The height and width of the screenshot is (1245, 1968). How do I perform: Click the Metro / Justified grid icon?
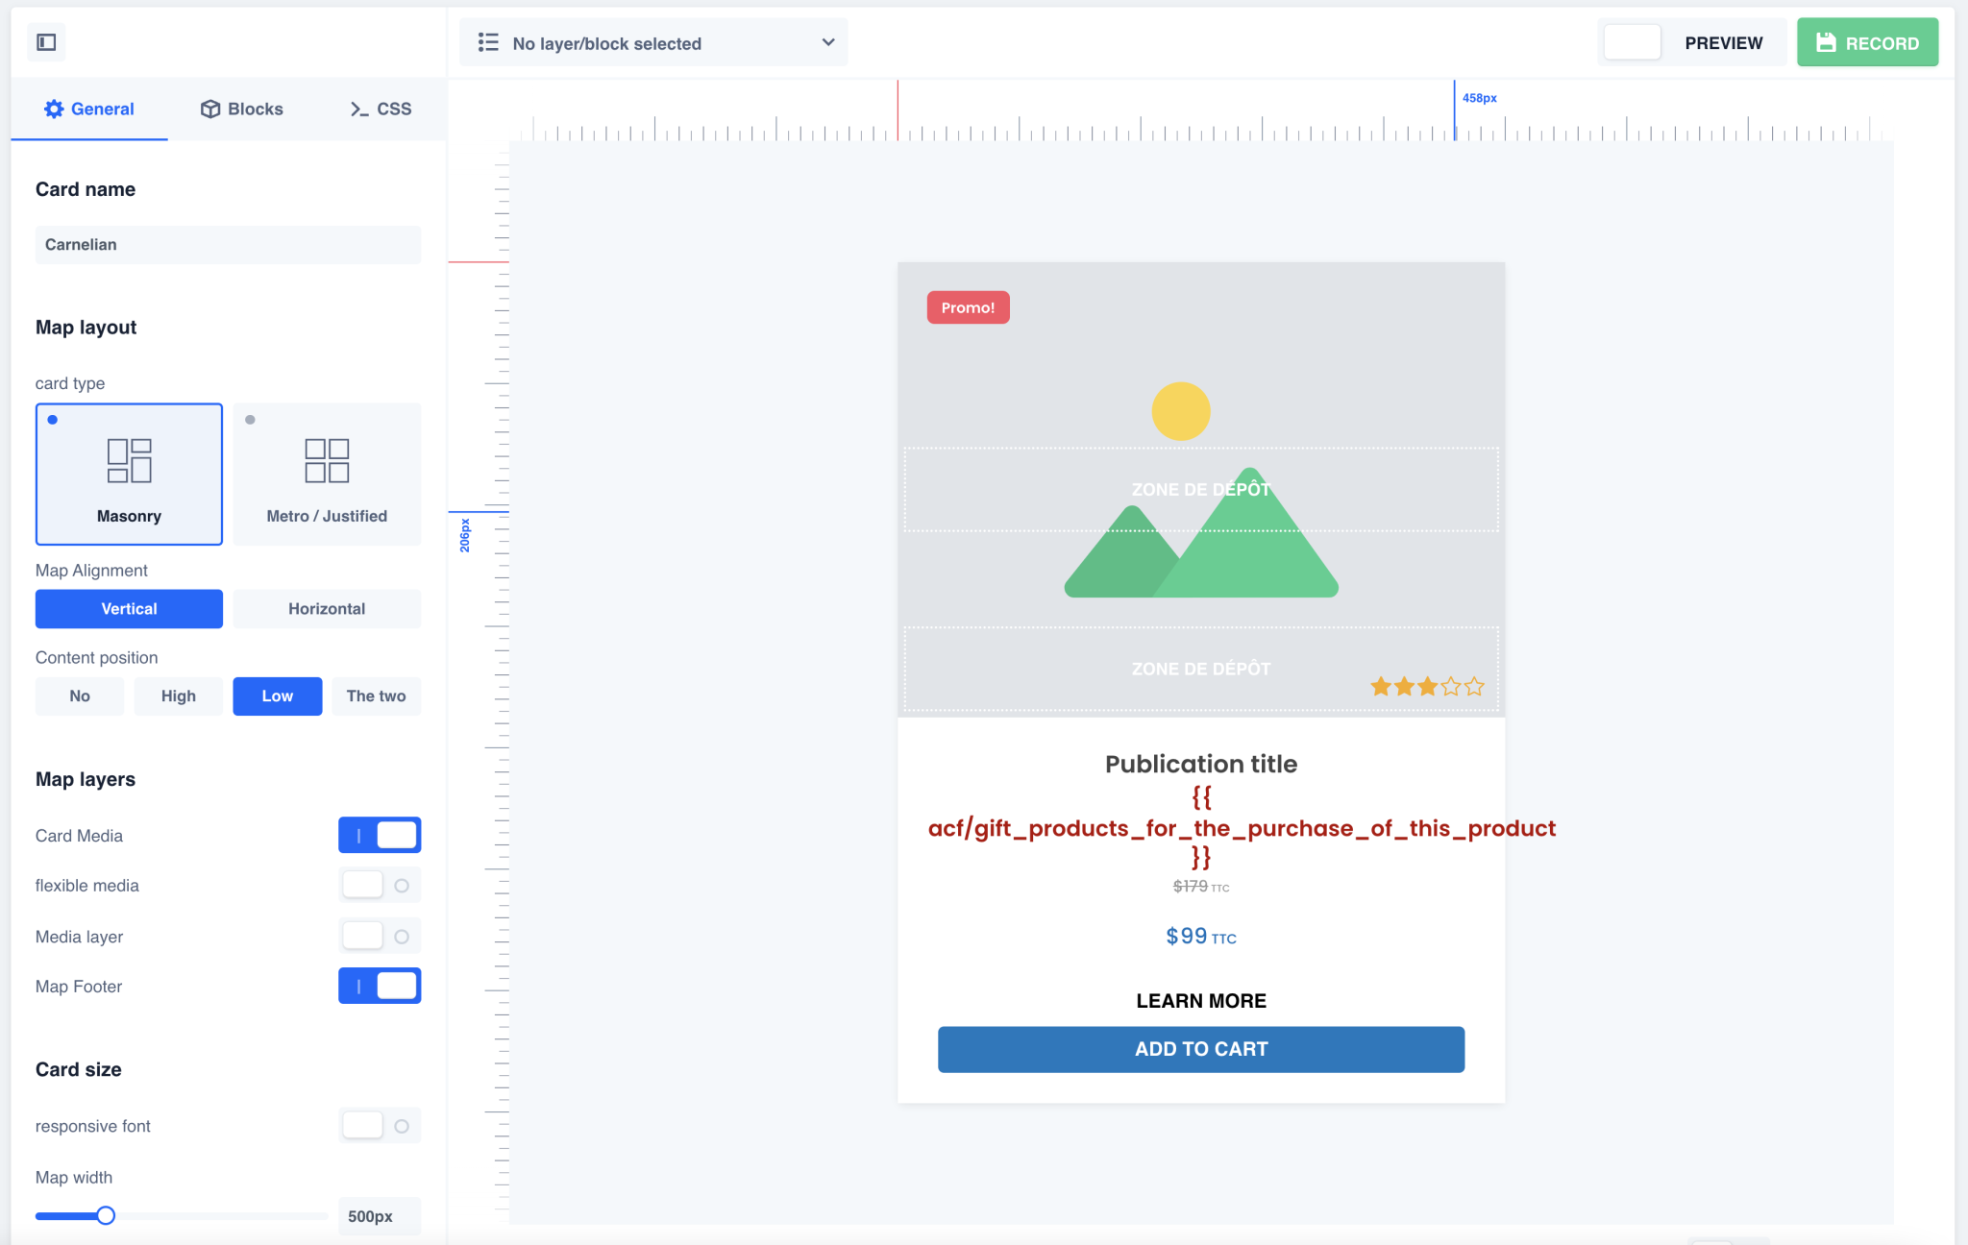tap(327, 460)
